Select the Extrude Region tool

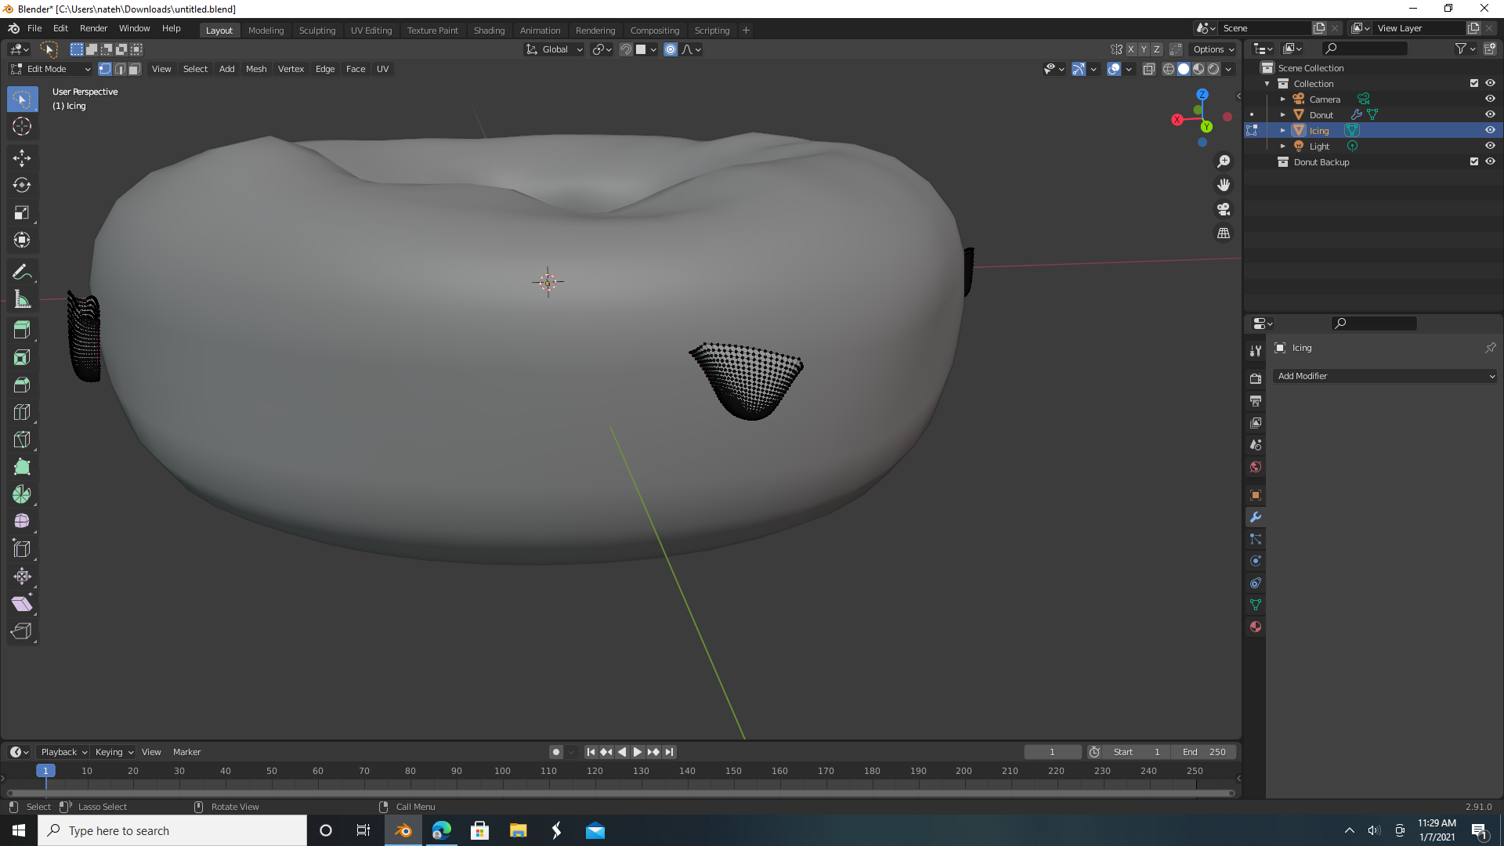click(x=22, y=331)
